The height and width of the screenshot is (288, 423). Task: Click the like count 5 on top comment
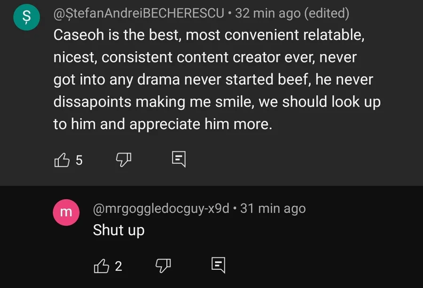[x=79, y=160]
